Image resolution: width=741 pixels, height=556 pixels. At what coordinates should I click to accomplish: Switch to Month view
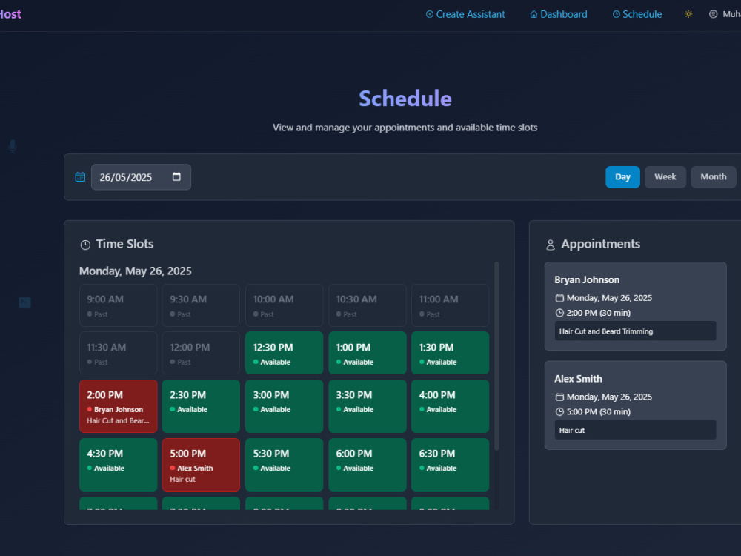pyautogui.click(x=713, y=177)
